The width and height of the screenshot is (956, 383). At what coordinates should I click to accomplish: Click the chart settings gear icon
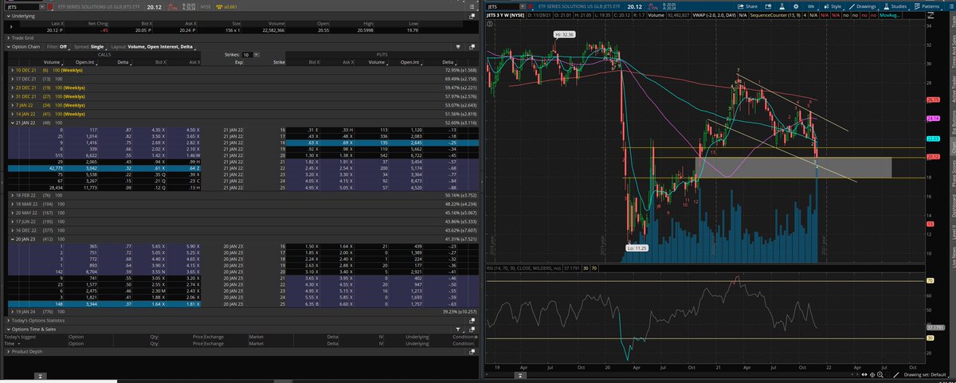796,6
